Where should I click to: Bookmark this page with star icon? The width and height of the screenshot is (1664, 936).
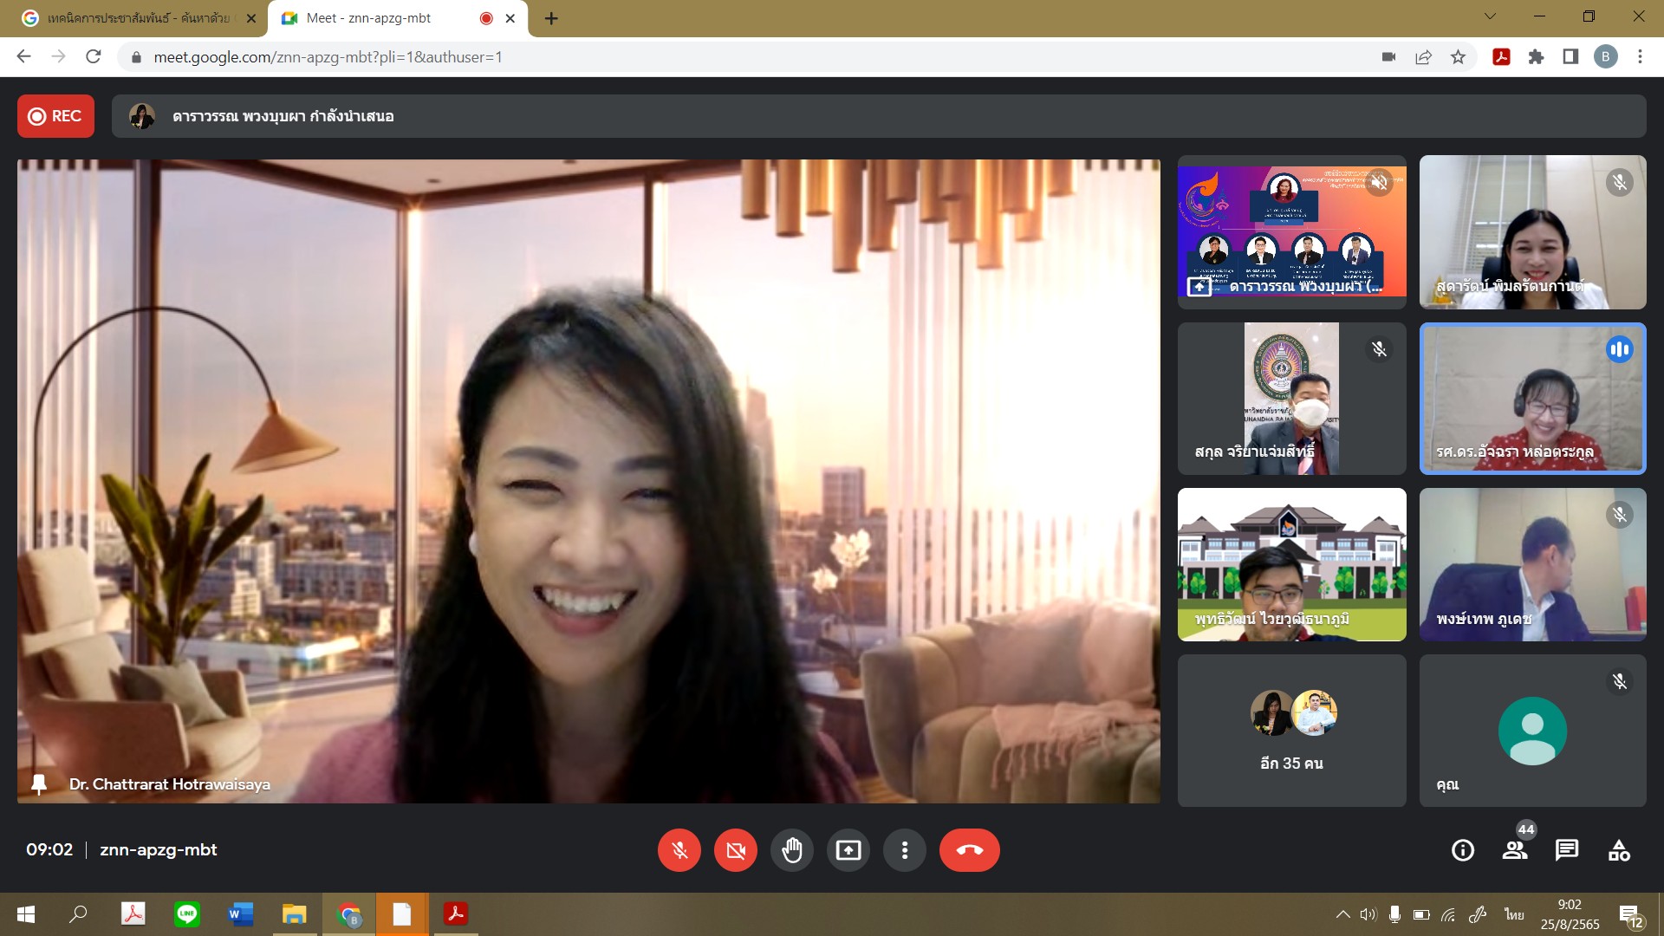pos(1458,57)
